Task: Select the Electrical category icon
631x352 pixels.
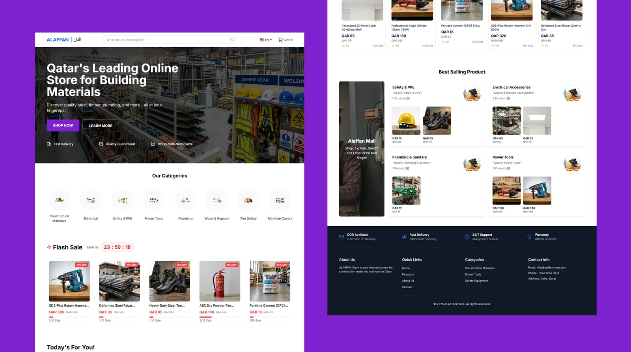Action: point(91,200)
